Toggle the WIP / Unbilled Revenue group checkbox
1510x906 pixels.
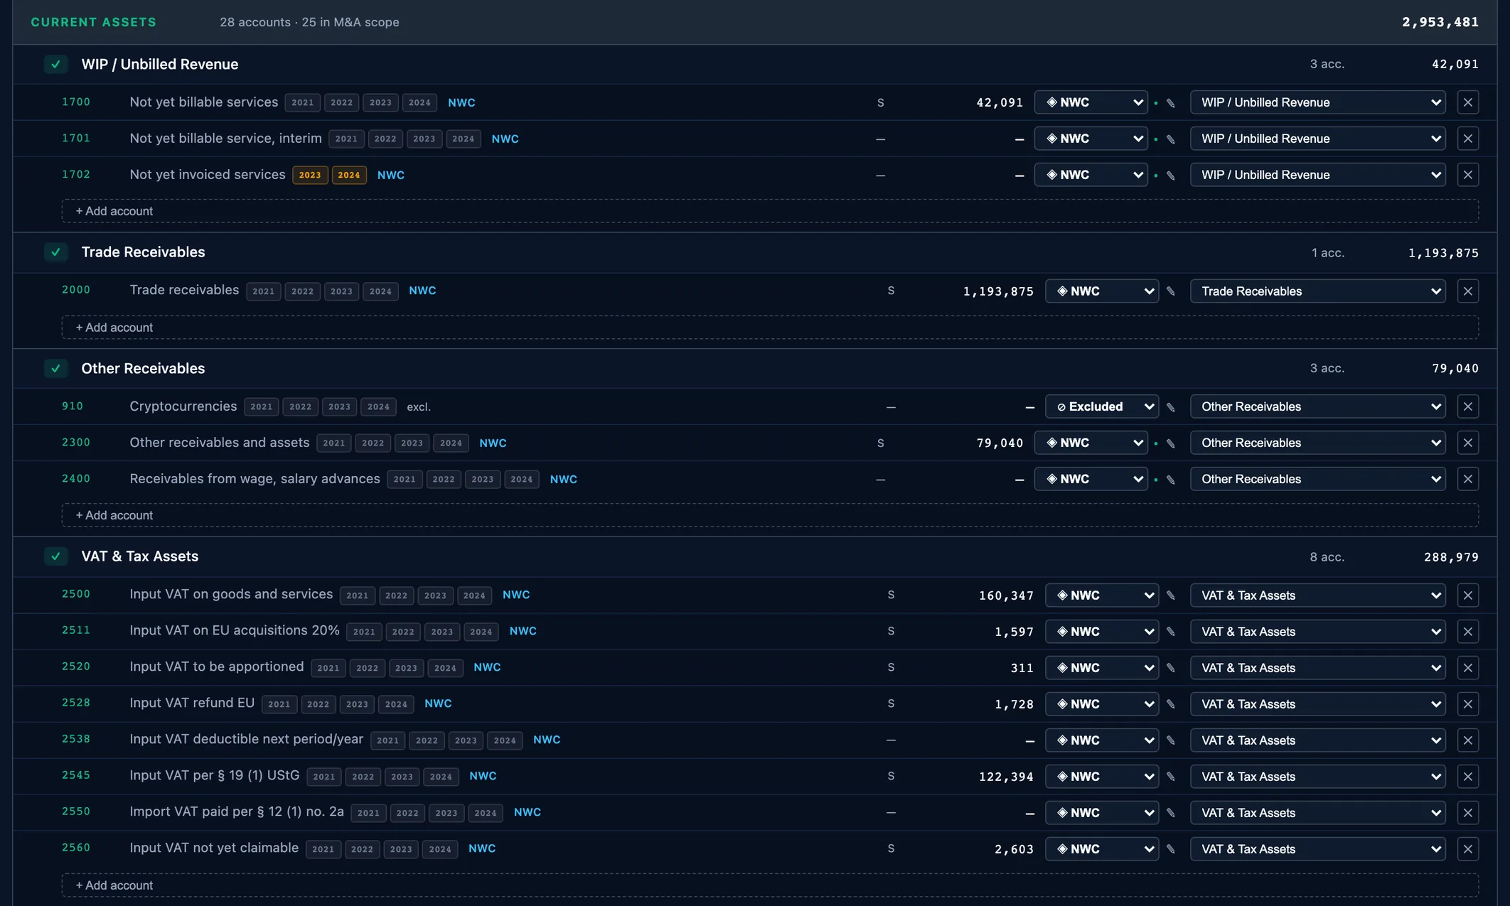pyautogui.click(x=55, y=64)
